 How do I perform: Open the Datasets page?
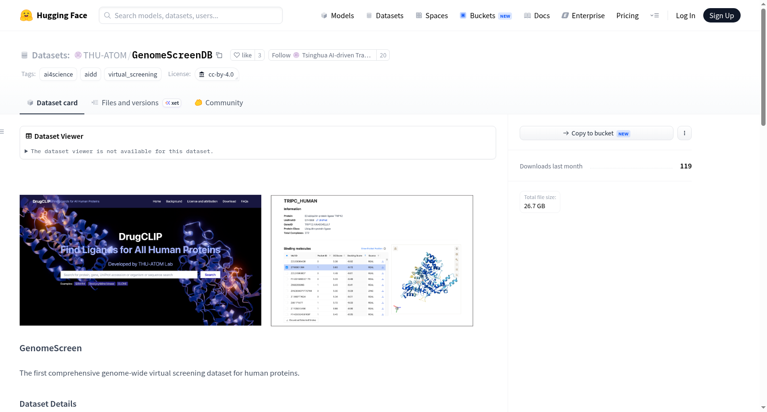click(x=384, y=15)
